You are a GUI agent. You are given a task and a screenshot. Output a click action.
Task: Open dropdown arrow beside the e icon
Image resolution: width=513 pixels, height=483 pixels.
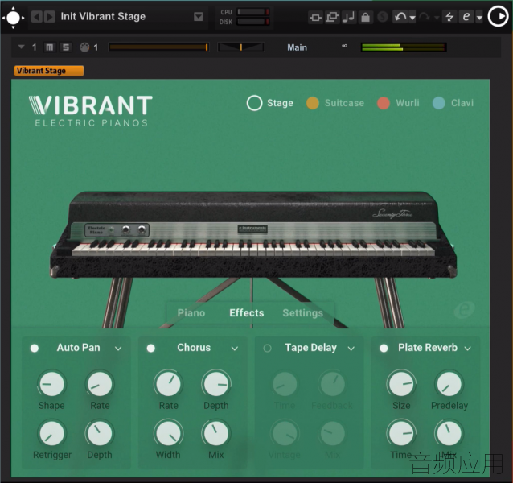point(479,18)
